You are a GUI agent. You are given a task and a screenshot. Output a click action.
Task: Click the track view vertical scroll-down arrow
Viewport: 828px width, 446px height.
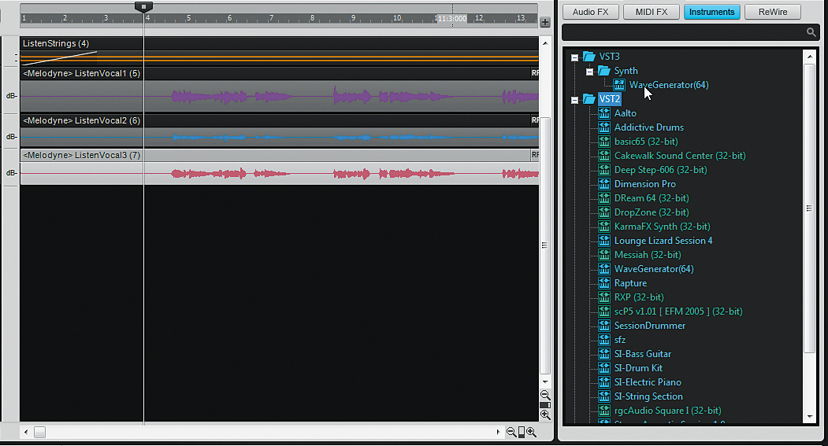545,381
